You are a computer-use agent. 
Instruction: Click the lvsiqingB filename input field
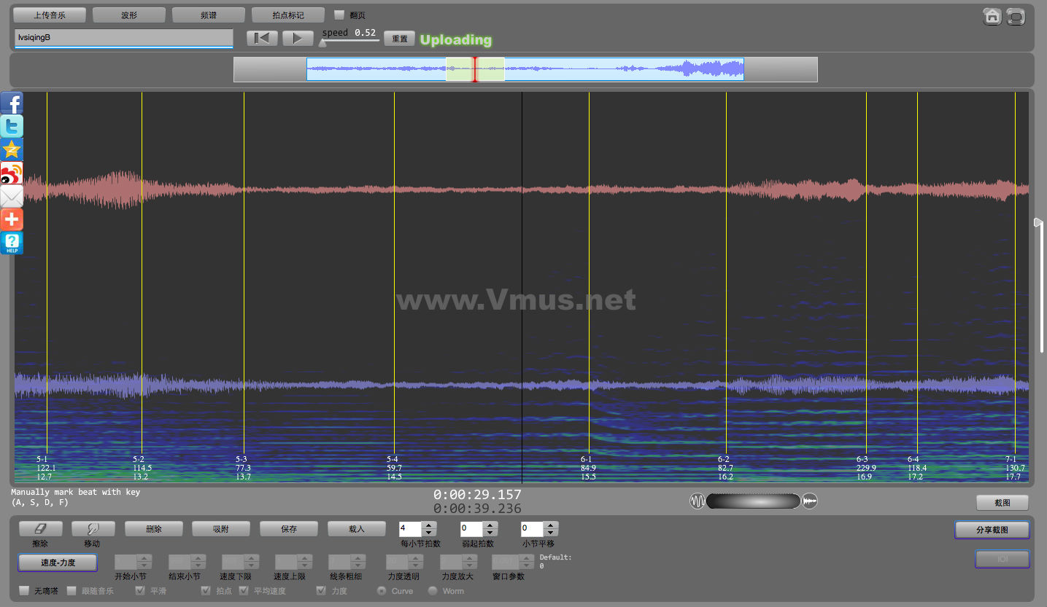click(x=123, y=38)
